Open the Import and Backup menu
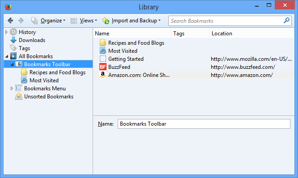298x178 pixels. point(136,21)
